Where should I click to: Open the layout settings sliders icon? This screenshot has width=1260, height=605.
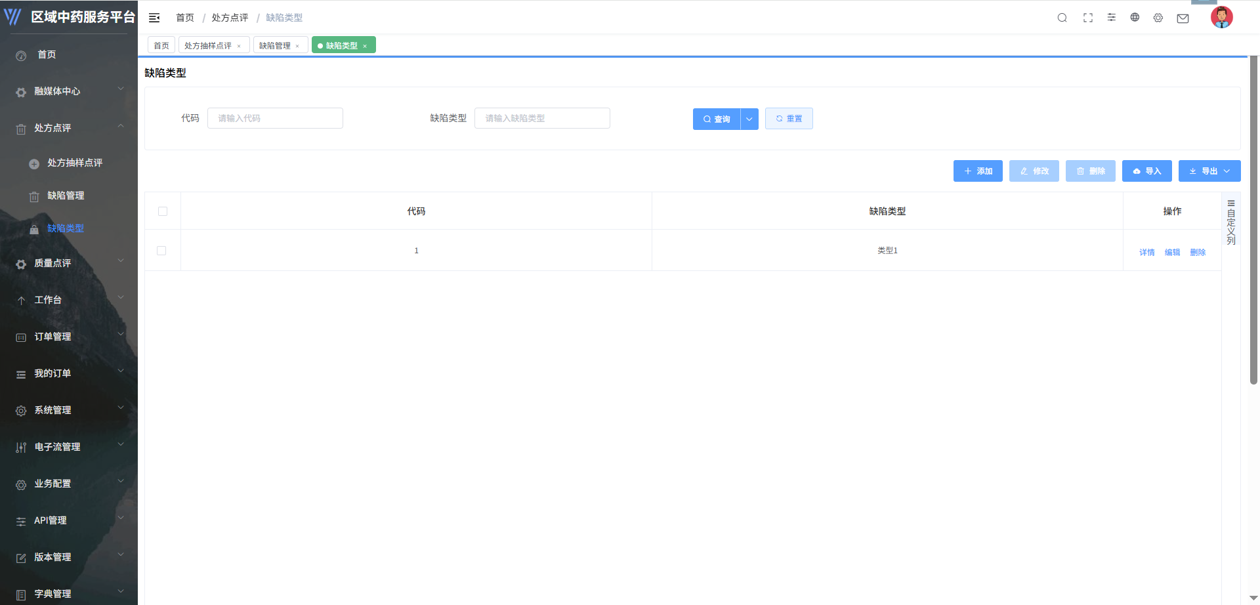point(1112,17)
